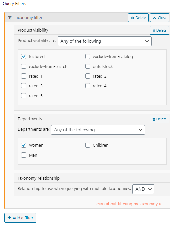Screen dimensions: 173x225
Task: Open the Departments condition dropdown
Action: point(98,130)
